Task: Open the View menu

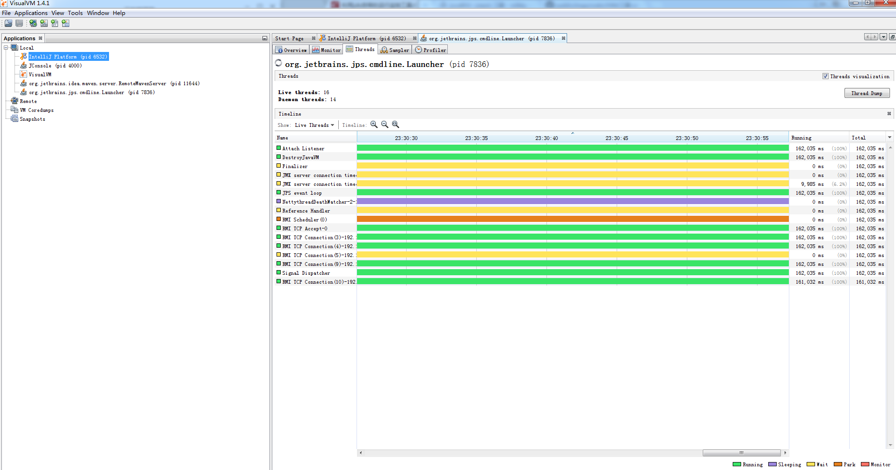Action: click(x=58, y=13)
